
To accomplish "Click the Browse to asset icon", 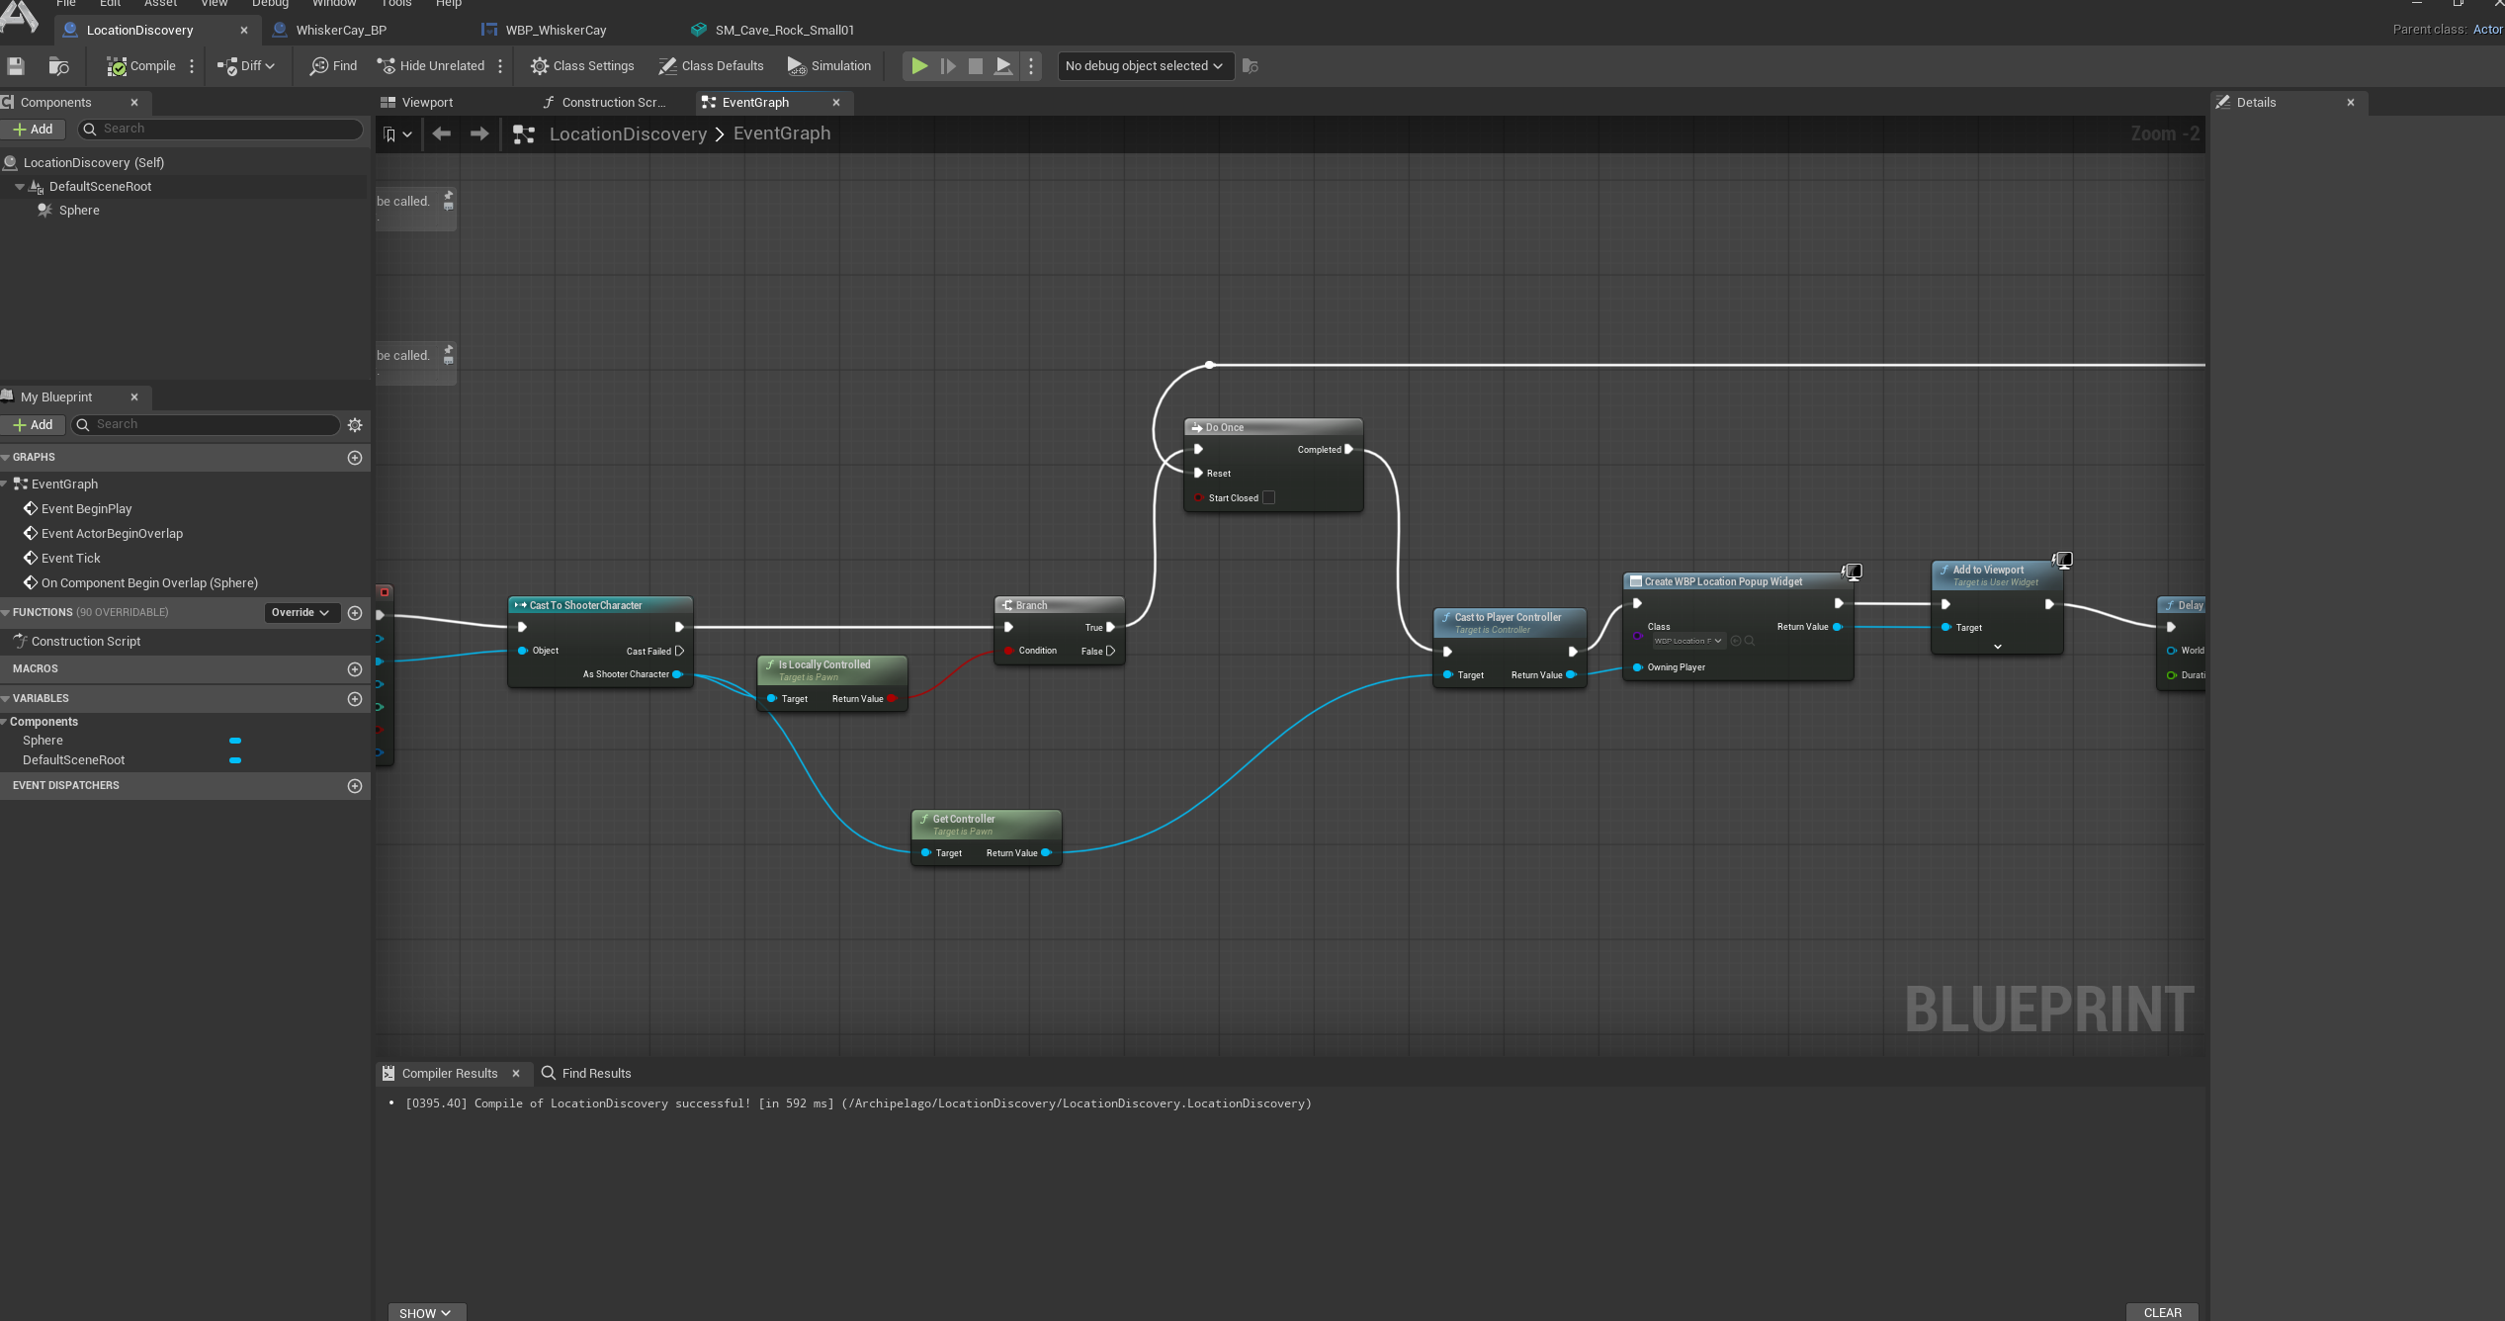I will (x=58, y=66).
